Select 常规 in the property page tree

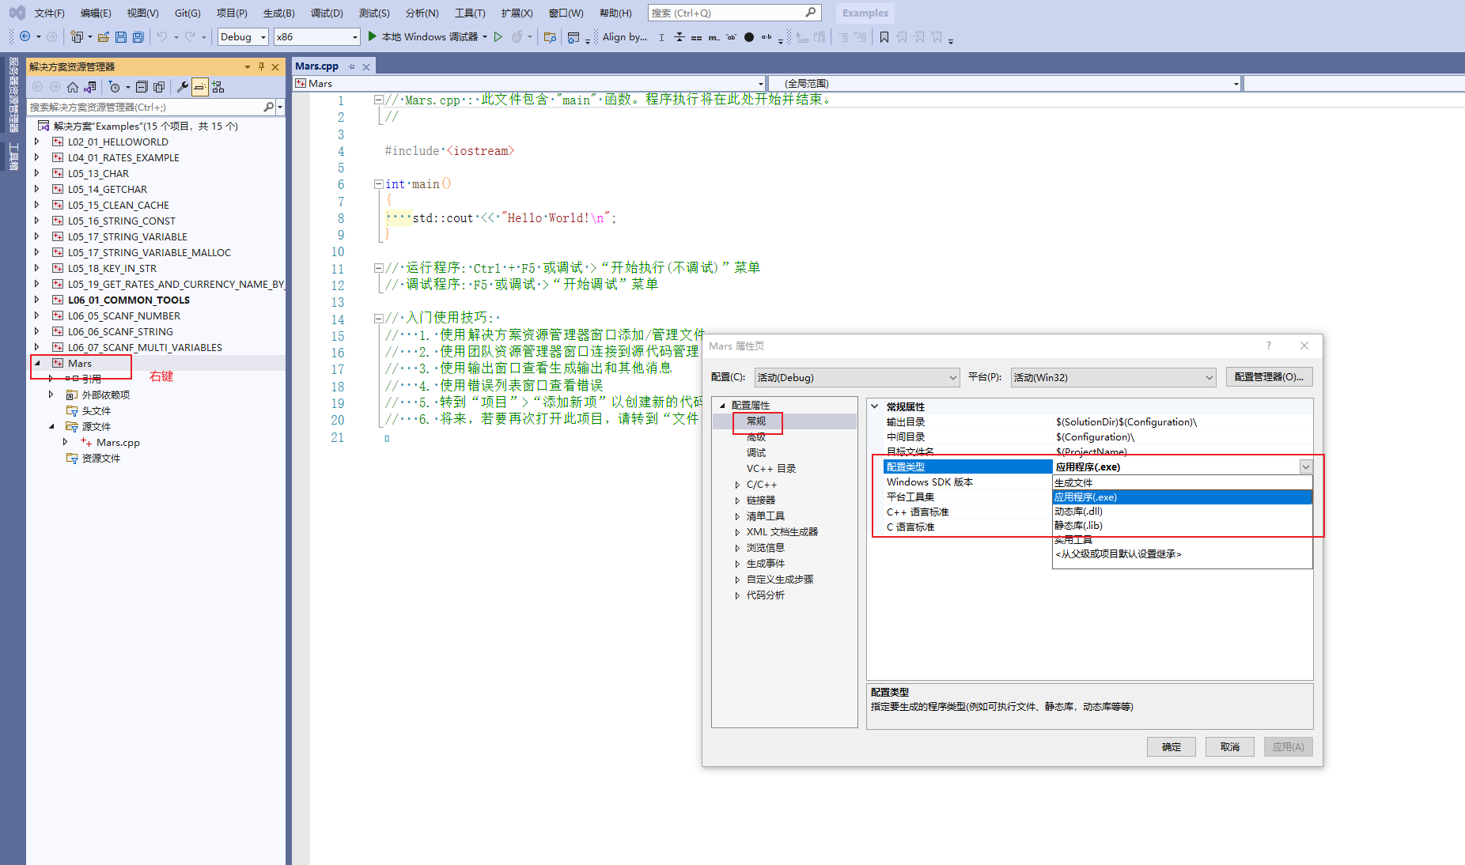(x=755, y=421)
